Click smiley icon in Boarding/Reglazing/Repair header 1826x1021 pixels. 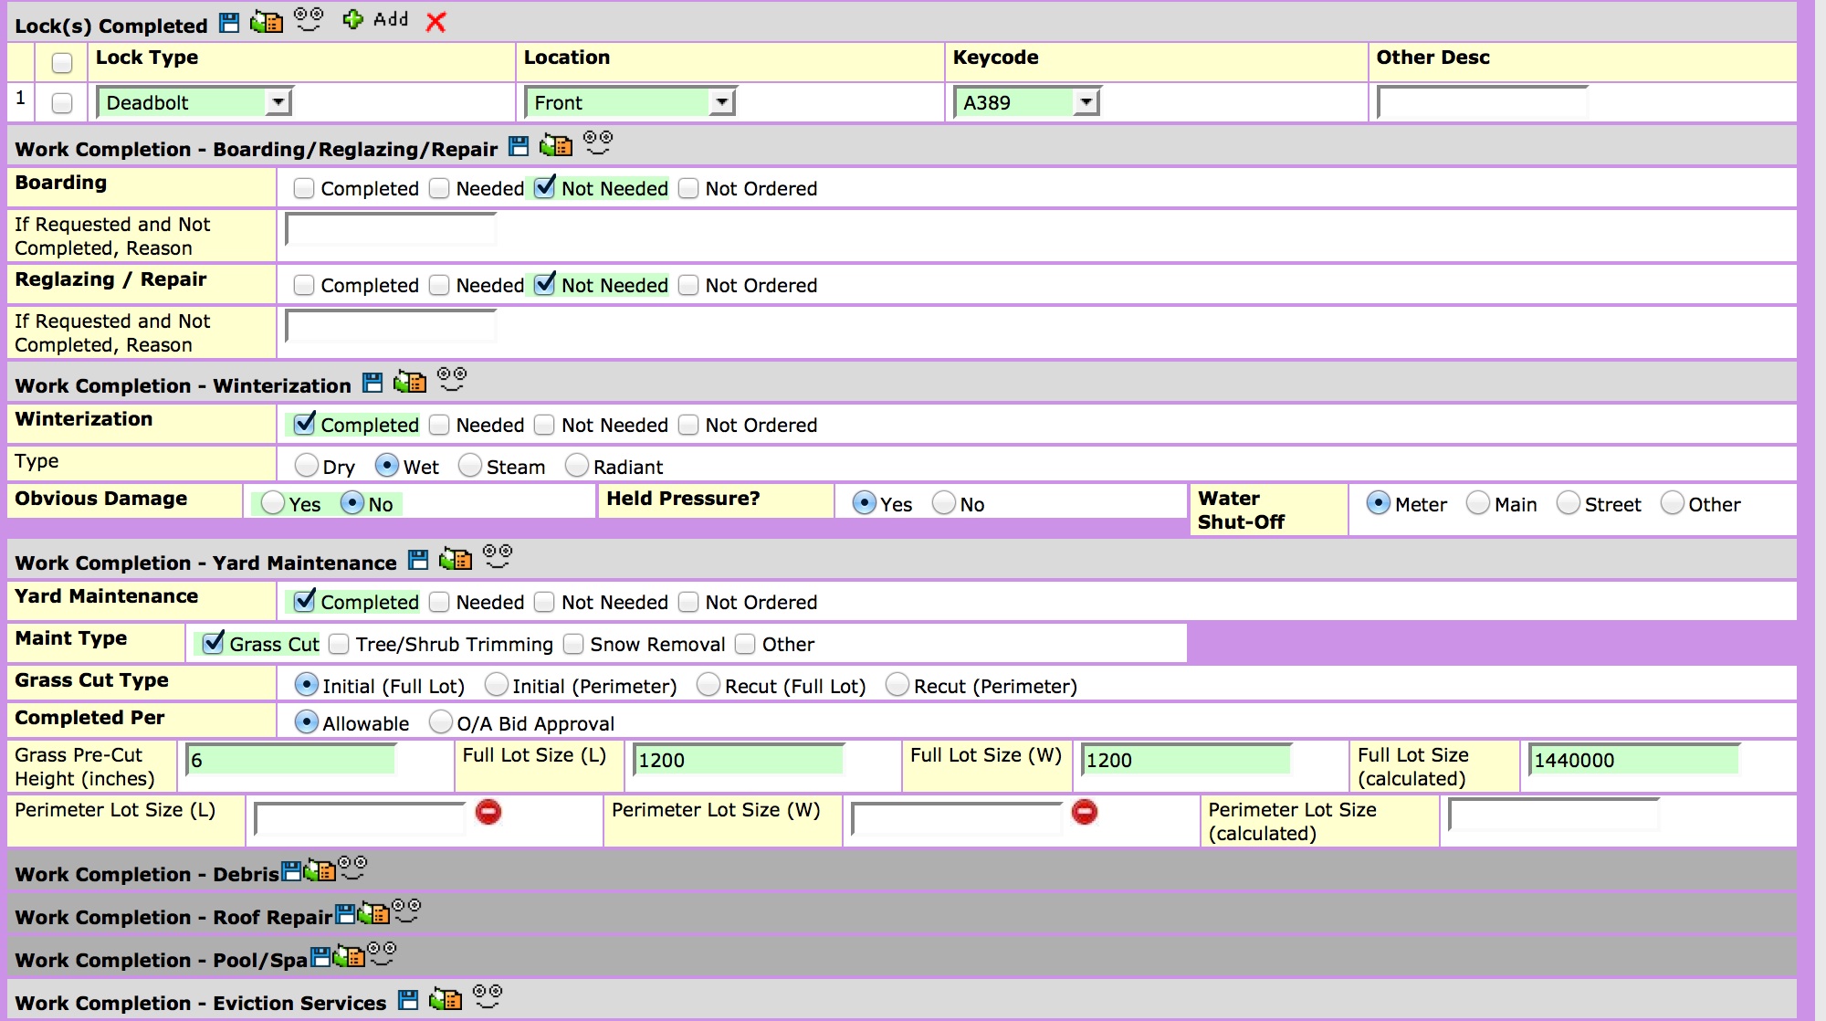(598, 142)
